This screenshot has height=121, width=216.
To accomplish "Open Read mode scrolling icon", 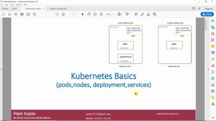I will coord(127,14).
